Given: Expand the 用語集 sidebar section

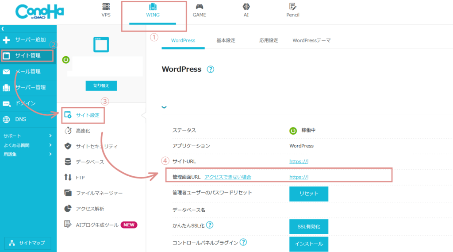Looking at the screenshot, I should pyautogui.click(x=28, y=154).
